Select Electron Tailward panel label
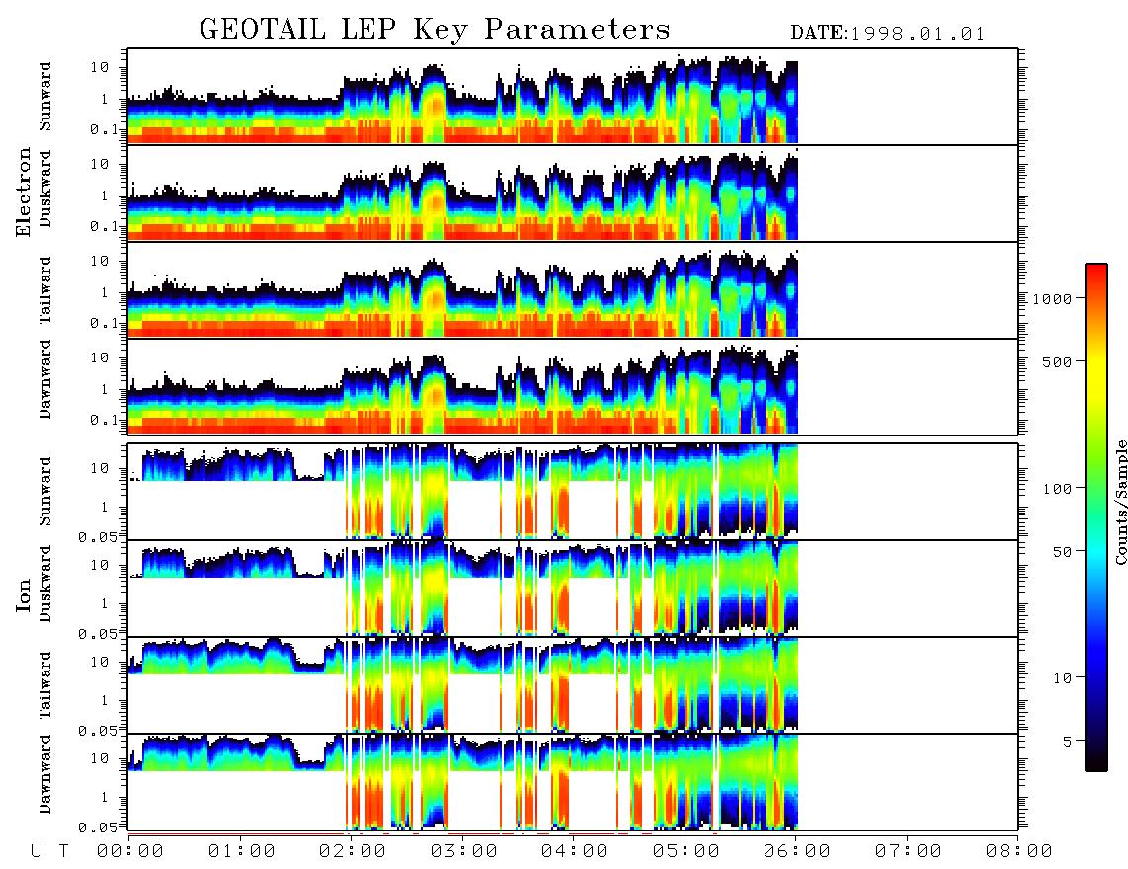The height and width of the screenshot is (869, 1128). pos(45,290)
